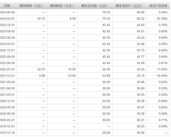Click the 期末总份额（亿份） column header

coord(95,6)
